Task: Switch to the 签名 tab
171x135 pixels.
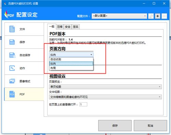Action: [x=76, y=27]
